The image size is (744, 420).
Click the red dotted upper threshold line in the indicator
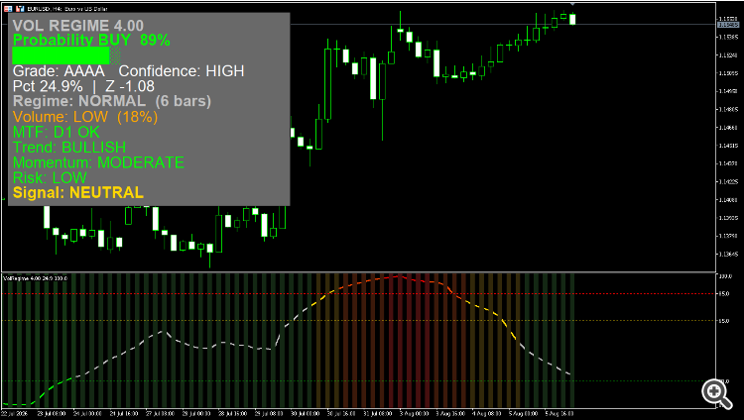tap(358, 294)
